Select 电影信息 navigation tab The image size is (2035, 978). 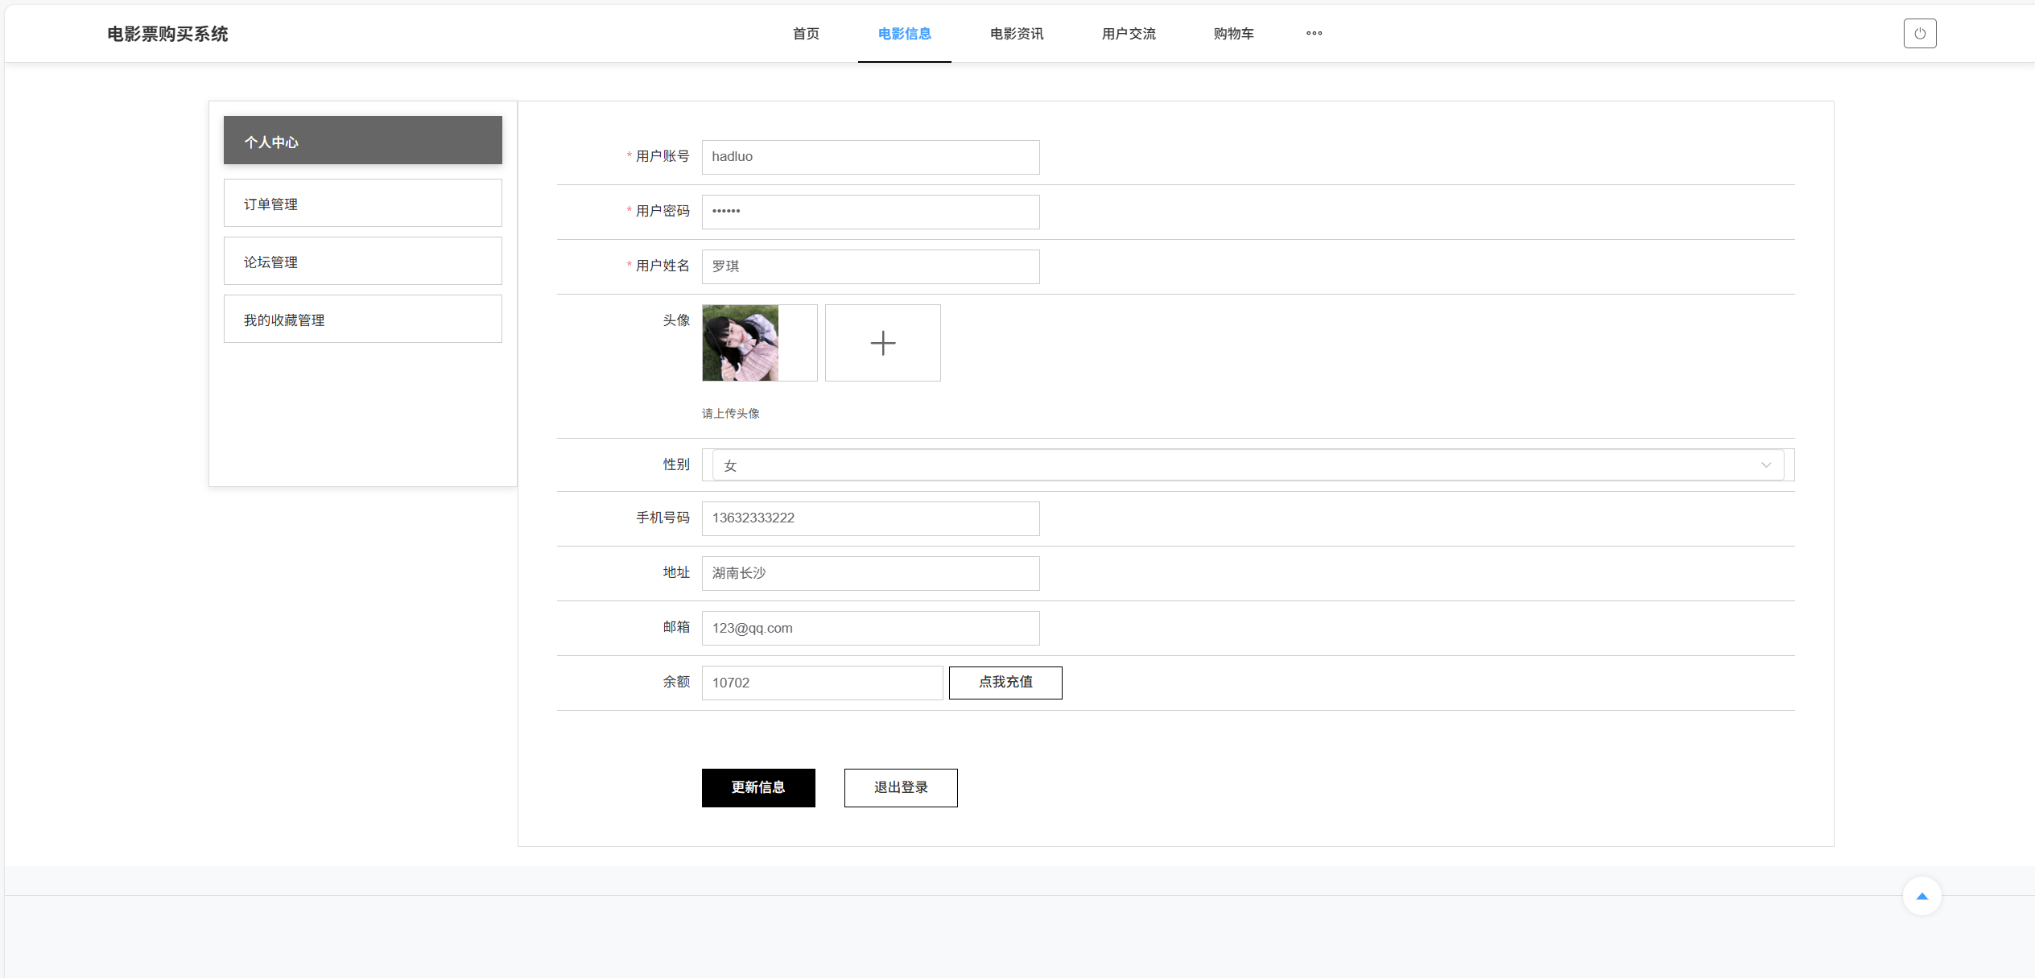click(904, 34)
